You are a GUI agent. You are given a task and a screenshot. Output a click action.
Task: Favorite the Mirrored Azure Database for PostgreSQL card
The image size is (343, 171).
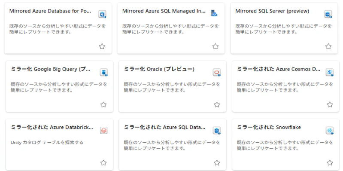point(102,46)
